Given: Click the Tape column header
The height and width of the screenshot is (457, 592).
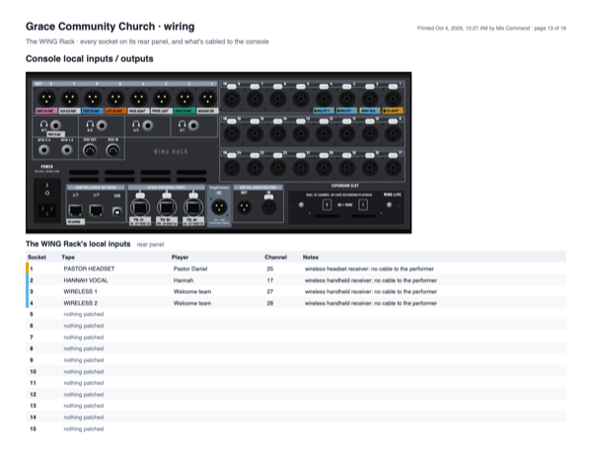Looking at the screenshot, I should point(68,258).
